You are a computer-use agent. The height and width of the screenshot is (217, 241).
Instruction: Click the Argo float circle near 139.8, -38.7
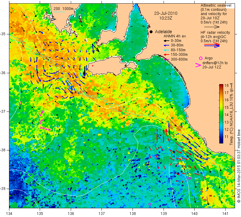tap(189, 178)
